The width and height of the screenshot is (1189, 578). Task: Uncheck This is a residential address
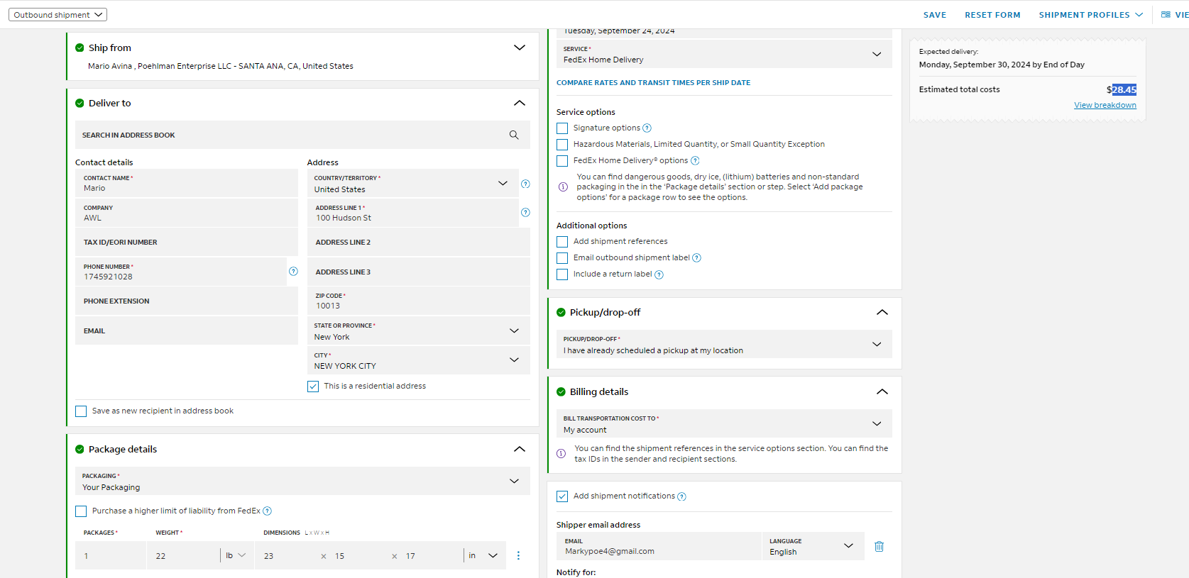pos(313,387)
